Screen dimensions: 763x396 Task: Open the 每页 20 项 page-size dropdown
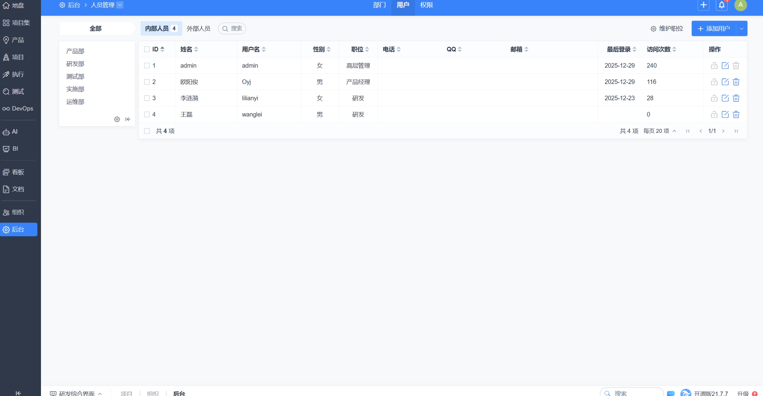click(660, 131)
